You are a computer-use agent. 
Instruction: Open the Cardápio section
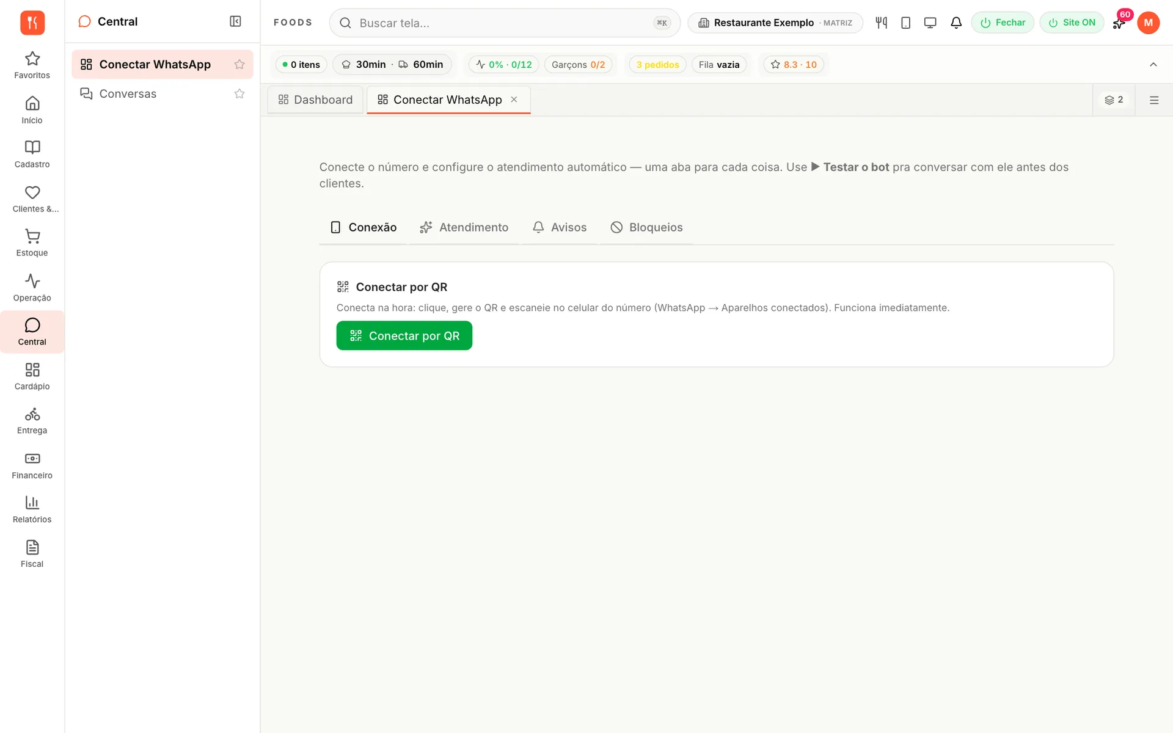click(x=32, y=376)
